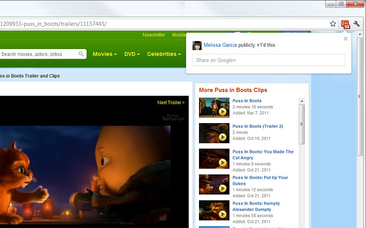This screenshot has width=366, height=228.
Task: Focus the Search movies, actors, critics box
Action: coord(39,54)
